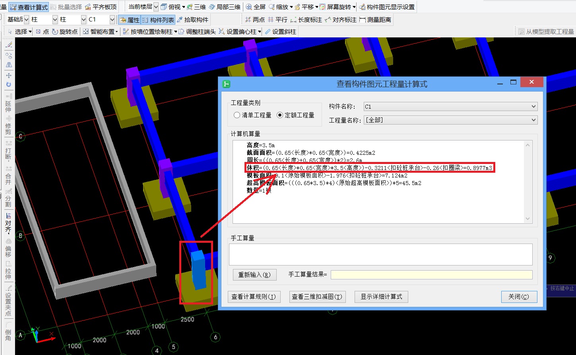Click the 批量选择 toolbar item
Viewport: 576px width, 355px height.
(x=66, y=7)
